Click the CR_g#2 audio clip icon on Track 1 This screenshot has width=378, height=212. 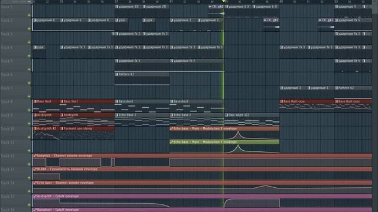(210, 6)
